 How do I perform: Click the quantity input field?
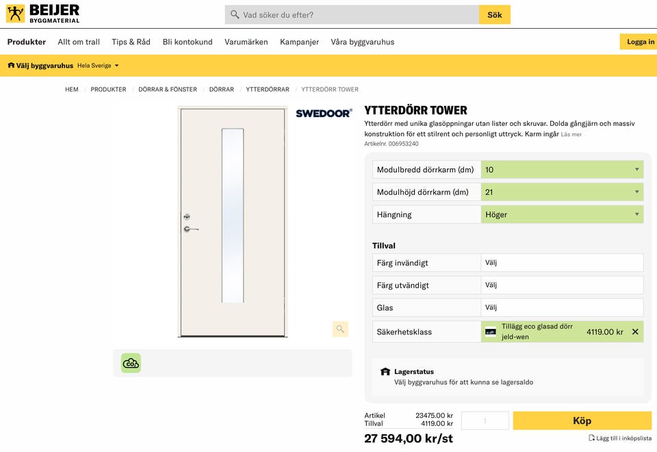pos(485,421)
